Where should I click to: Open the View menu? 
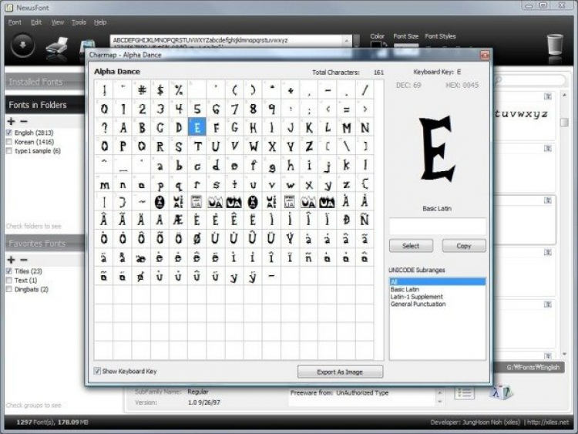click(58, 22)
